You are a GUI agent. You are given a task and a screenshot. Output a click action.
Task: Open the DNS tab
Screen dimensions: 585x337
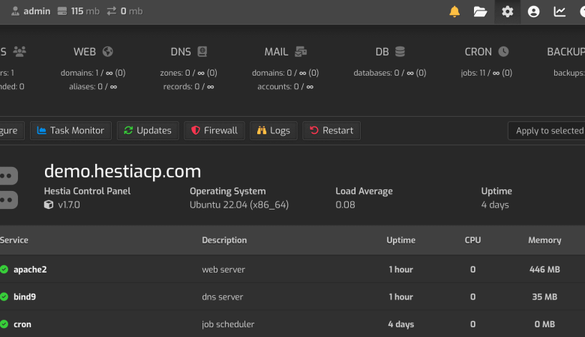(x=189, y=52)
